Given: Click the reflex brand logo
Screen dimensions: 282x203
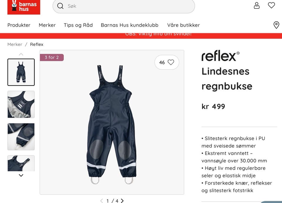Looking at the screenshot, I should click(x=220, y=56).
